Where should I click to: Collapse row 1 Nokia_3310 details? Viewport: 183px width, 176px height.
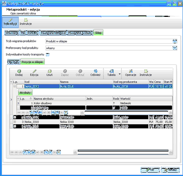click(15, 86)
